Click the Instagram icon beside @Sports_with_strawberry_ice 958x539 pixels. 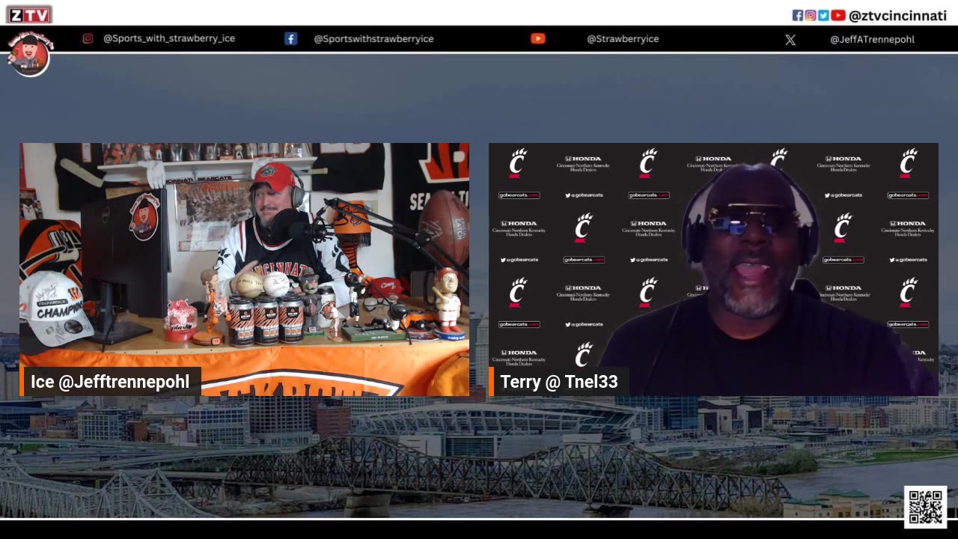point(88,39)
